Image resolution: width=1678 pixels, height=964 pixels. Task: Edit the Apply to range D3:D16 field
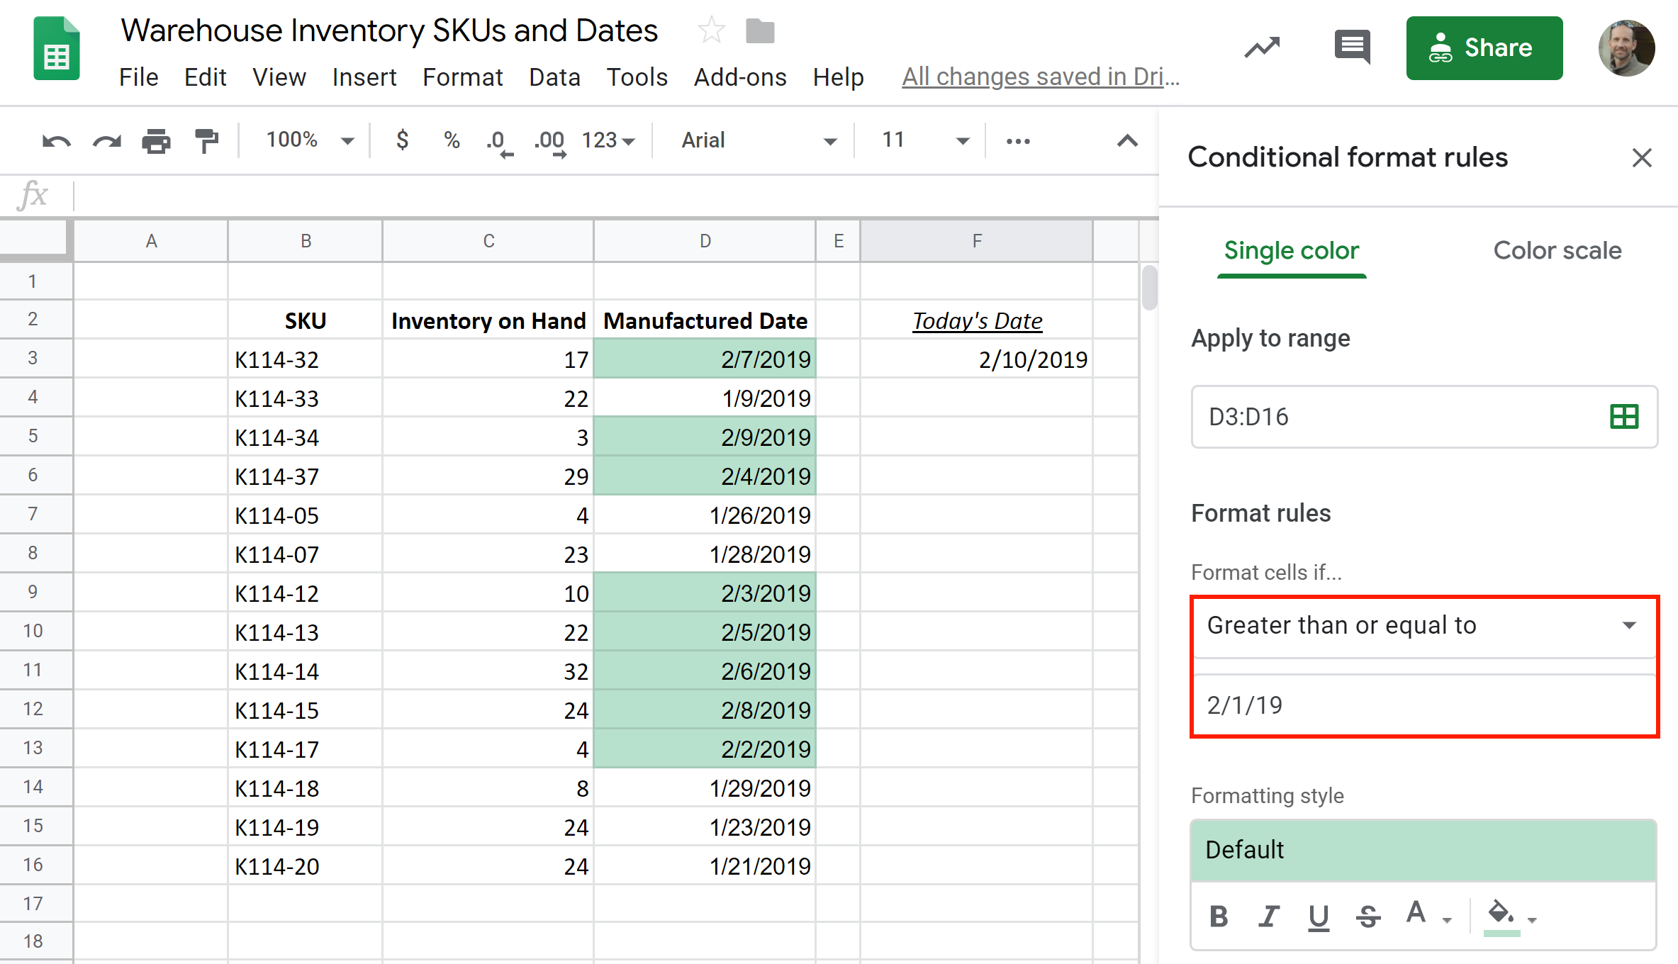click(x=1423, y=417)
